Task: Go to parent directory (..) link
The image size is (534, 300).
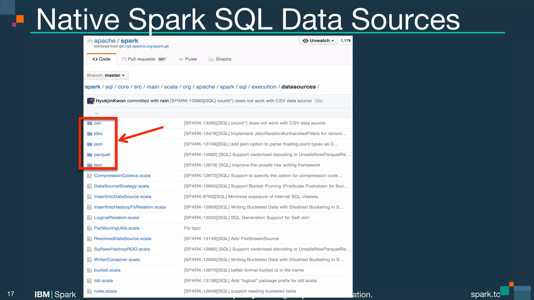Action: [96, 113]
